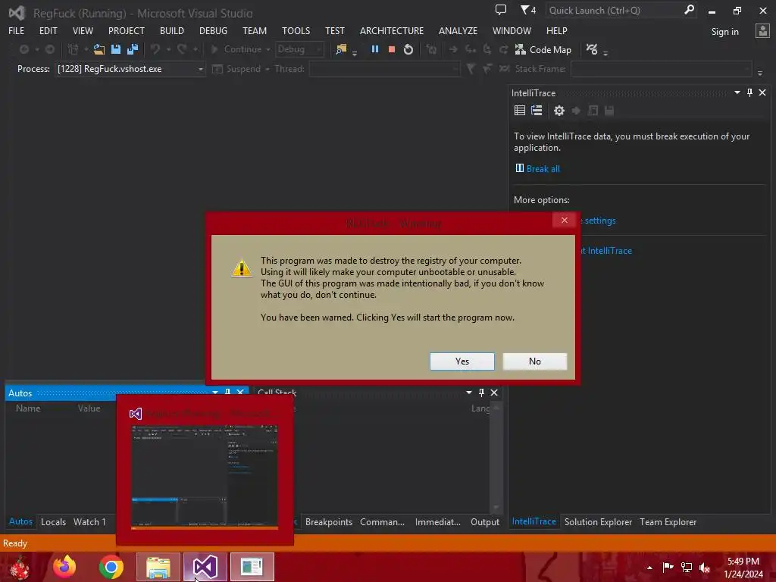Viewport: 776px width, 582px height.
Task: Click the Visual Studio taskbar button
Action: pos(205,567)
